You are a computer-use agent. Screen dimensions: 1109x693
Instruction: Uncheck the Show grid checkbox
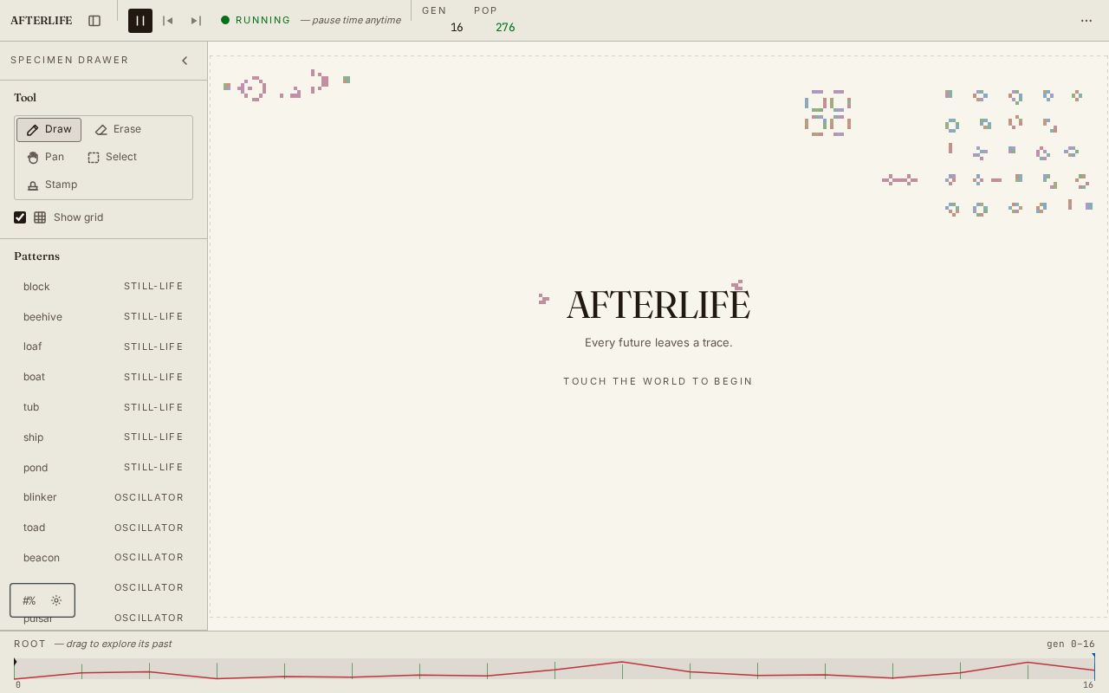(x=20, y=217)
